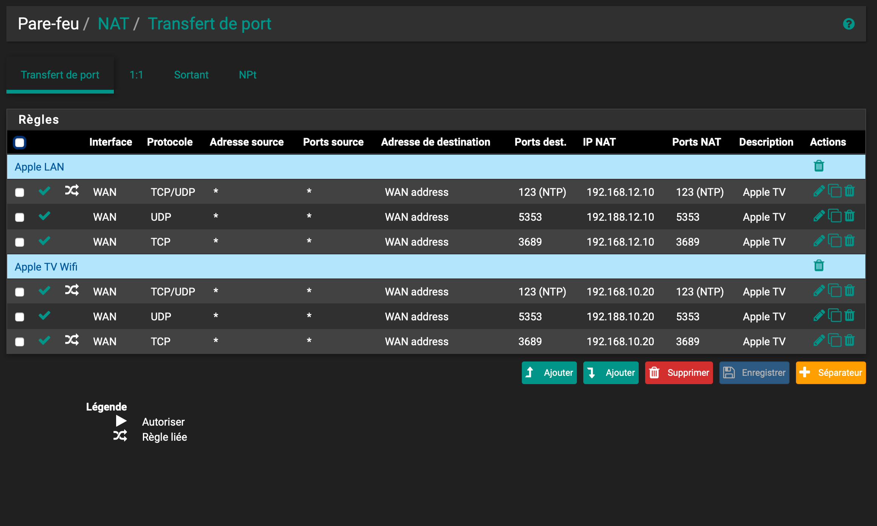Open linked rule of 192.168.10.20 TCP 3689
877x526 pixels.
point(72,340)
